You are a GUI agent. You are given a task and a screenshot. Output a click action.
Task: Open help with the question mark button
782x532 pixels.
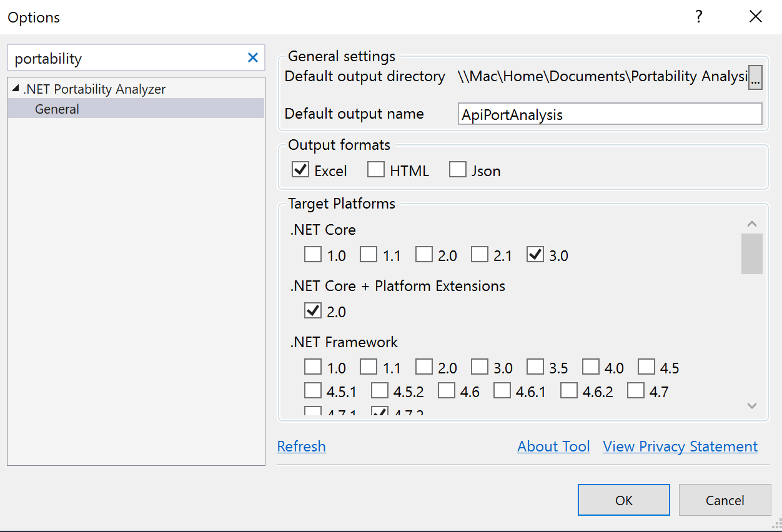700,17
